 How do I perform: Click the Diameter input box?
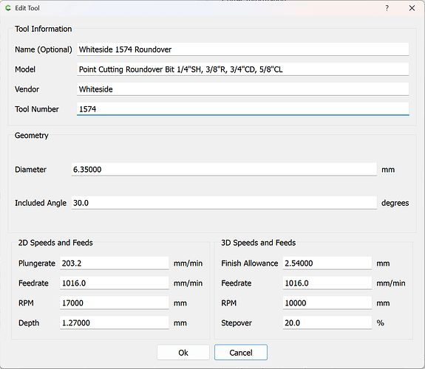click(x=224, y=170)
